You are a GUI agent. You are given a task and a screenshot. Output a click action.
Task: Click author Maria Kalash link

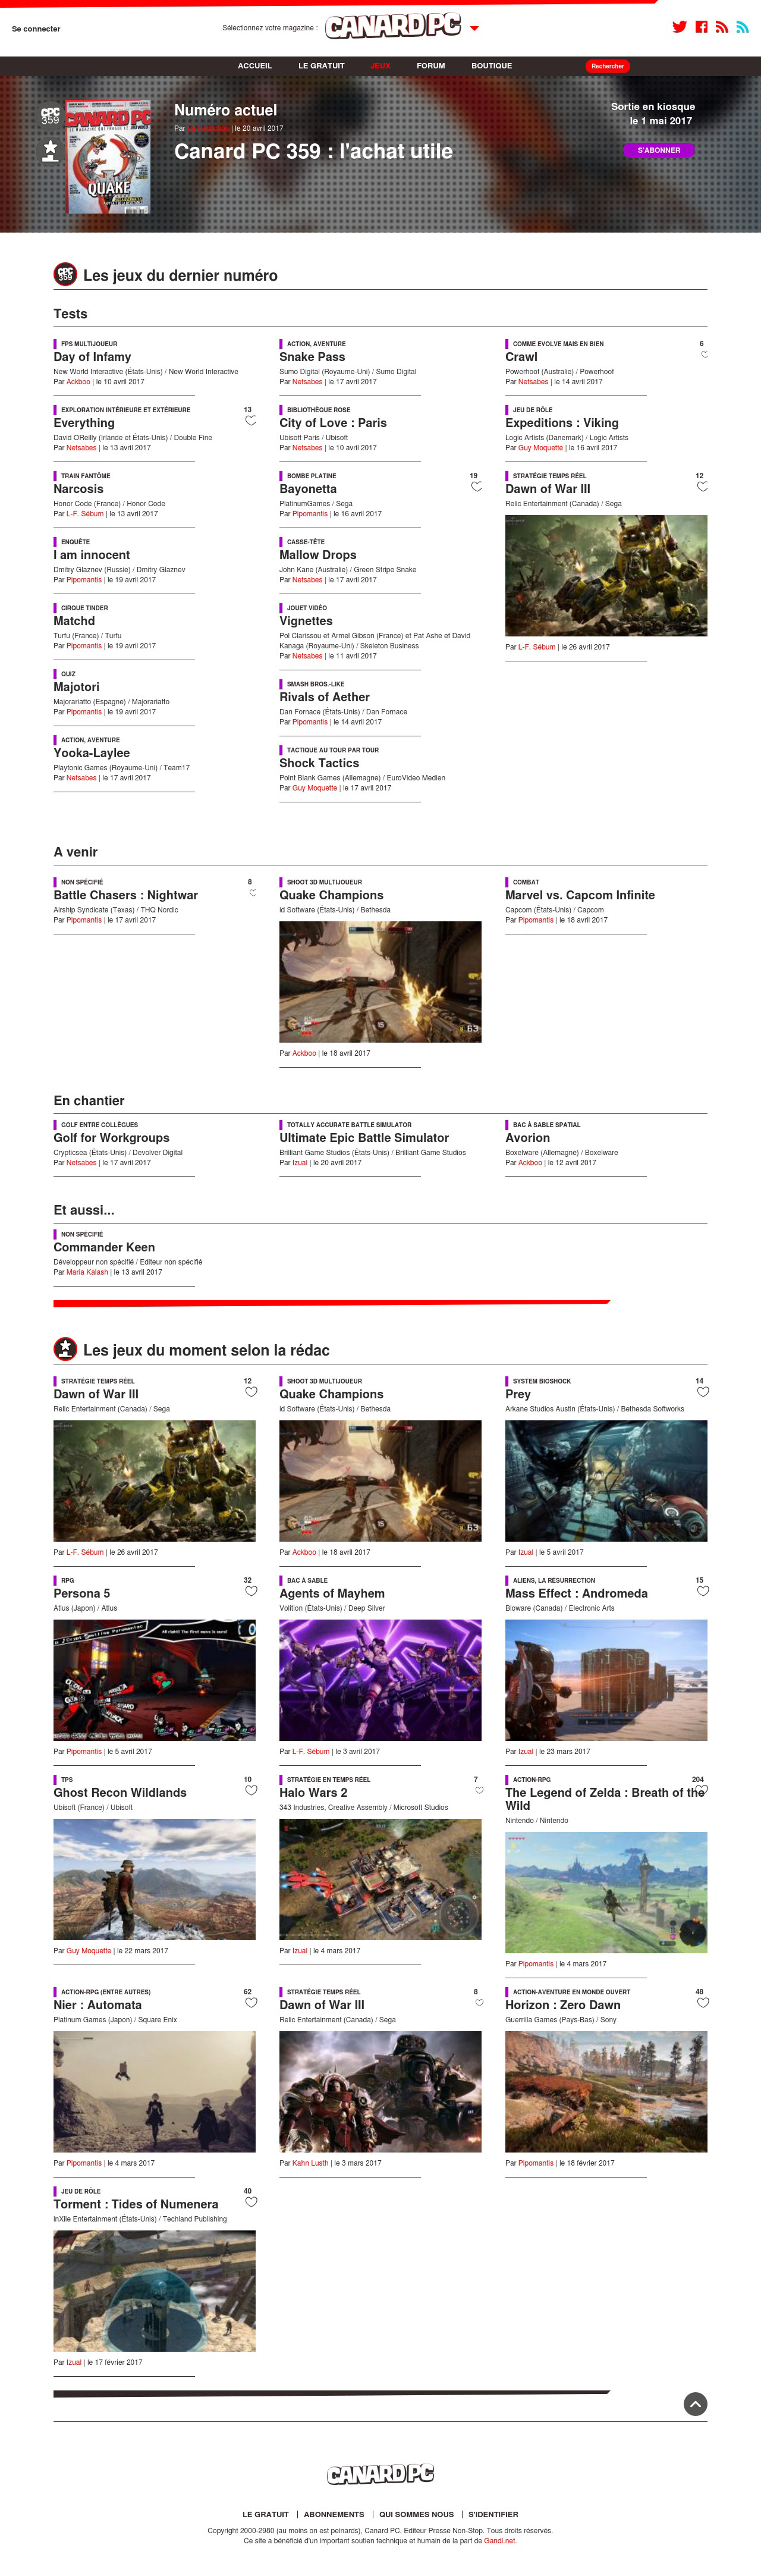tap(87, 1272)
